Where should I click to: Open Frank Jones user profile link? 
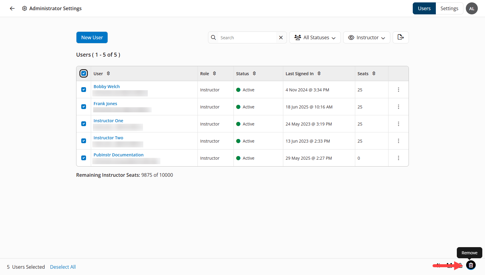point(105,104)
